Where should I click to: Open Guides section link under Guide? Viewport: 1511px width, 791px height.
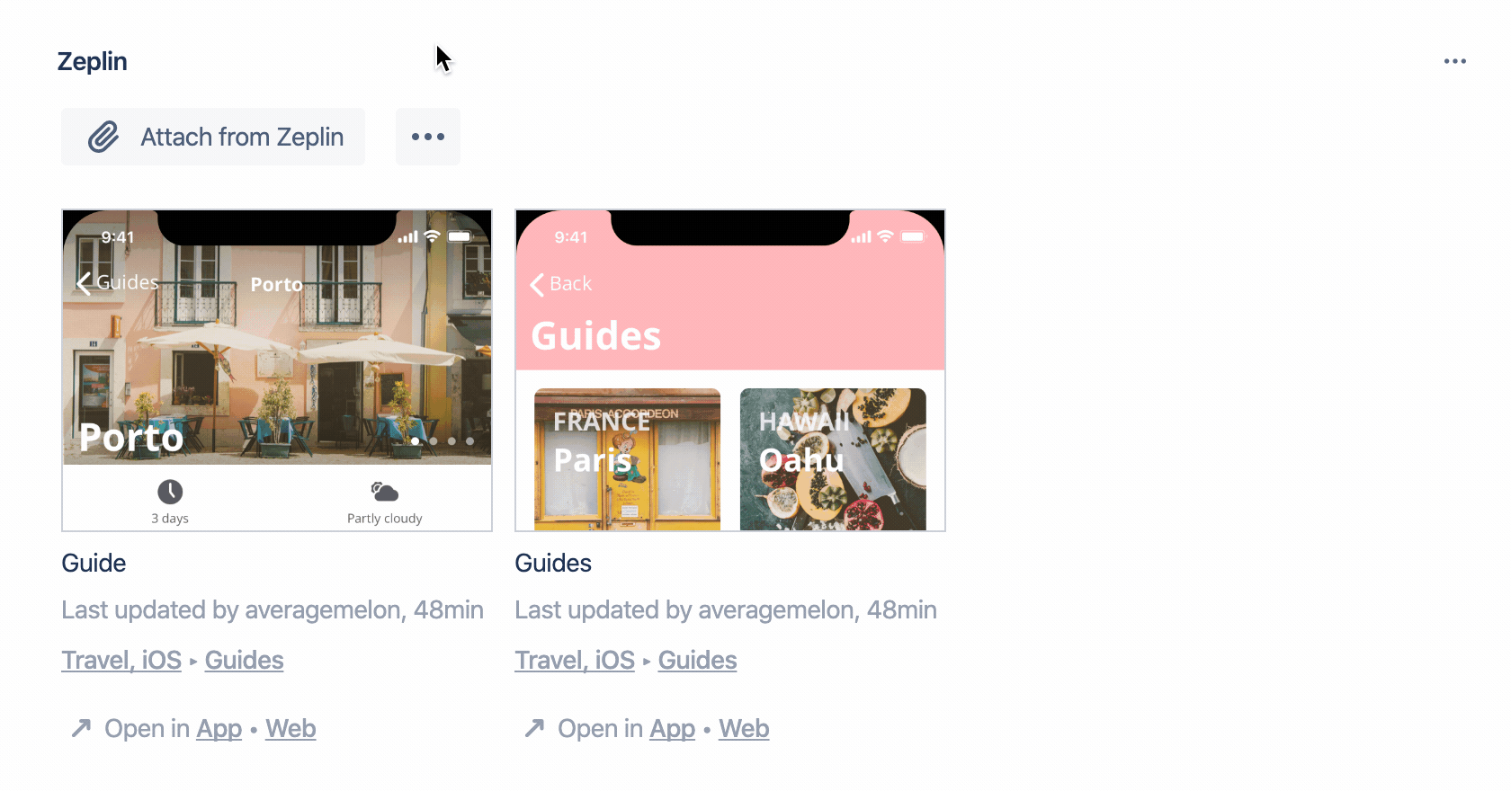pos(244,660)
